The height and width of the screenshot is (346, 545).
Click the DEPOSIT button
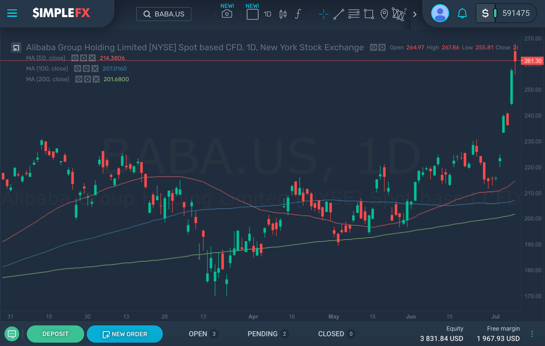click(x=55, y=334)
